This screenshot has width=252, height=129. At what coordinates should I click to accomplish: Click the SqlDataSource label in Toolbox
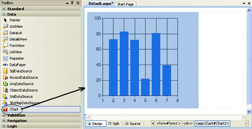coord(21,71)
